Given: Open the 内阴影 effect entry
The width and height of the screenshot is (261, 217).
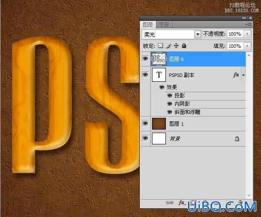Looking at the screenshot, I should pos(182,104).
